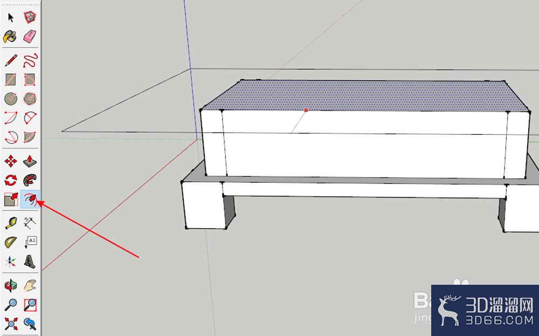Click the red midpoint marker on top edge

point(306,110)
